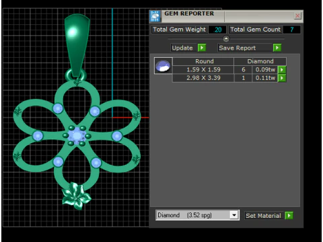This screenshot has width=323, height=242.
Task: Click green arrow next to Save Report
Action: 277,48
